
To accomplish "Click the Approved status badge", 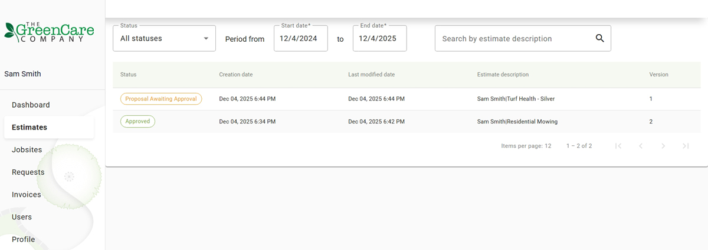I will coord(137,121).
